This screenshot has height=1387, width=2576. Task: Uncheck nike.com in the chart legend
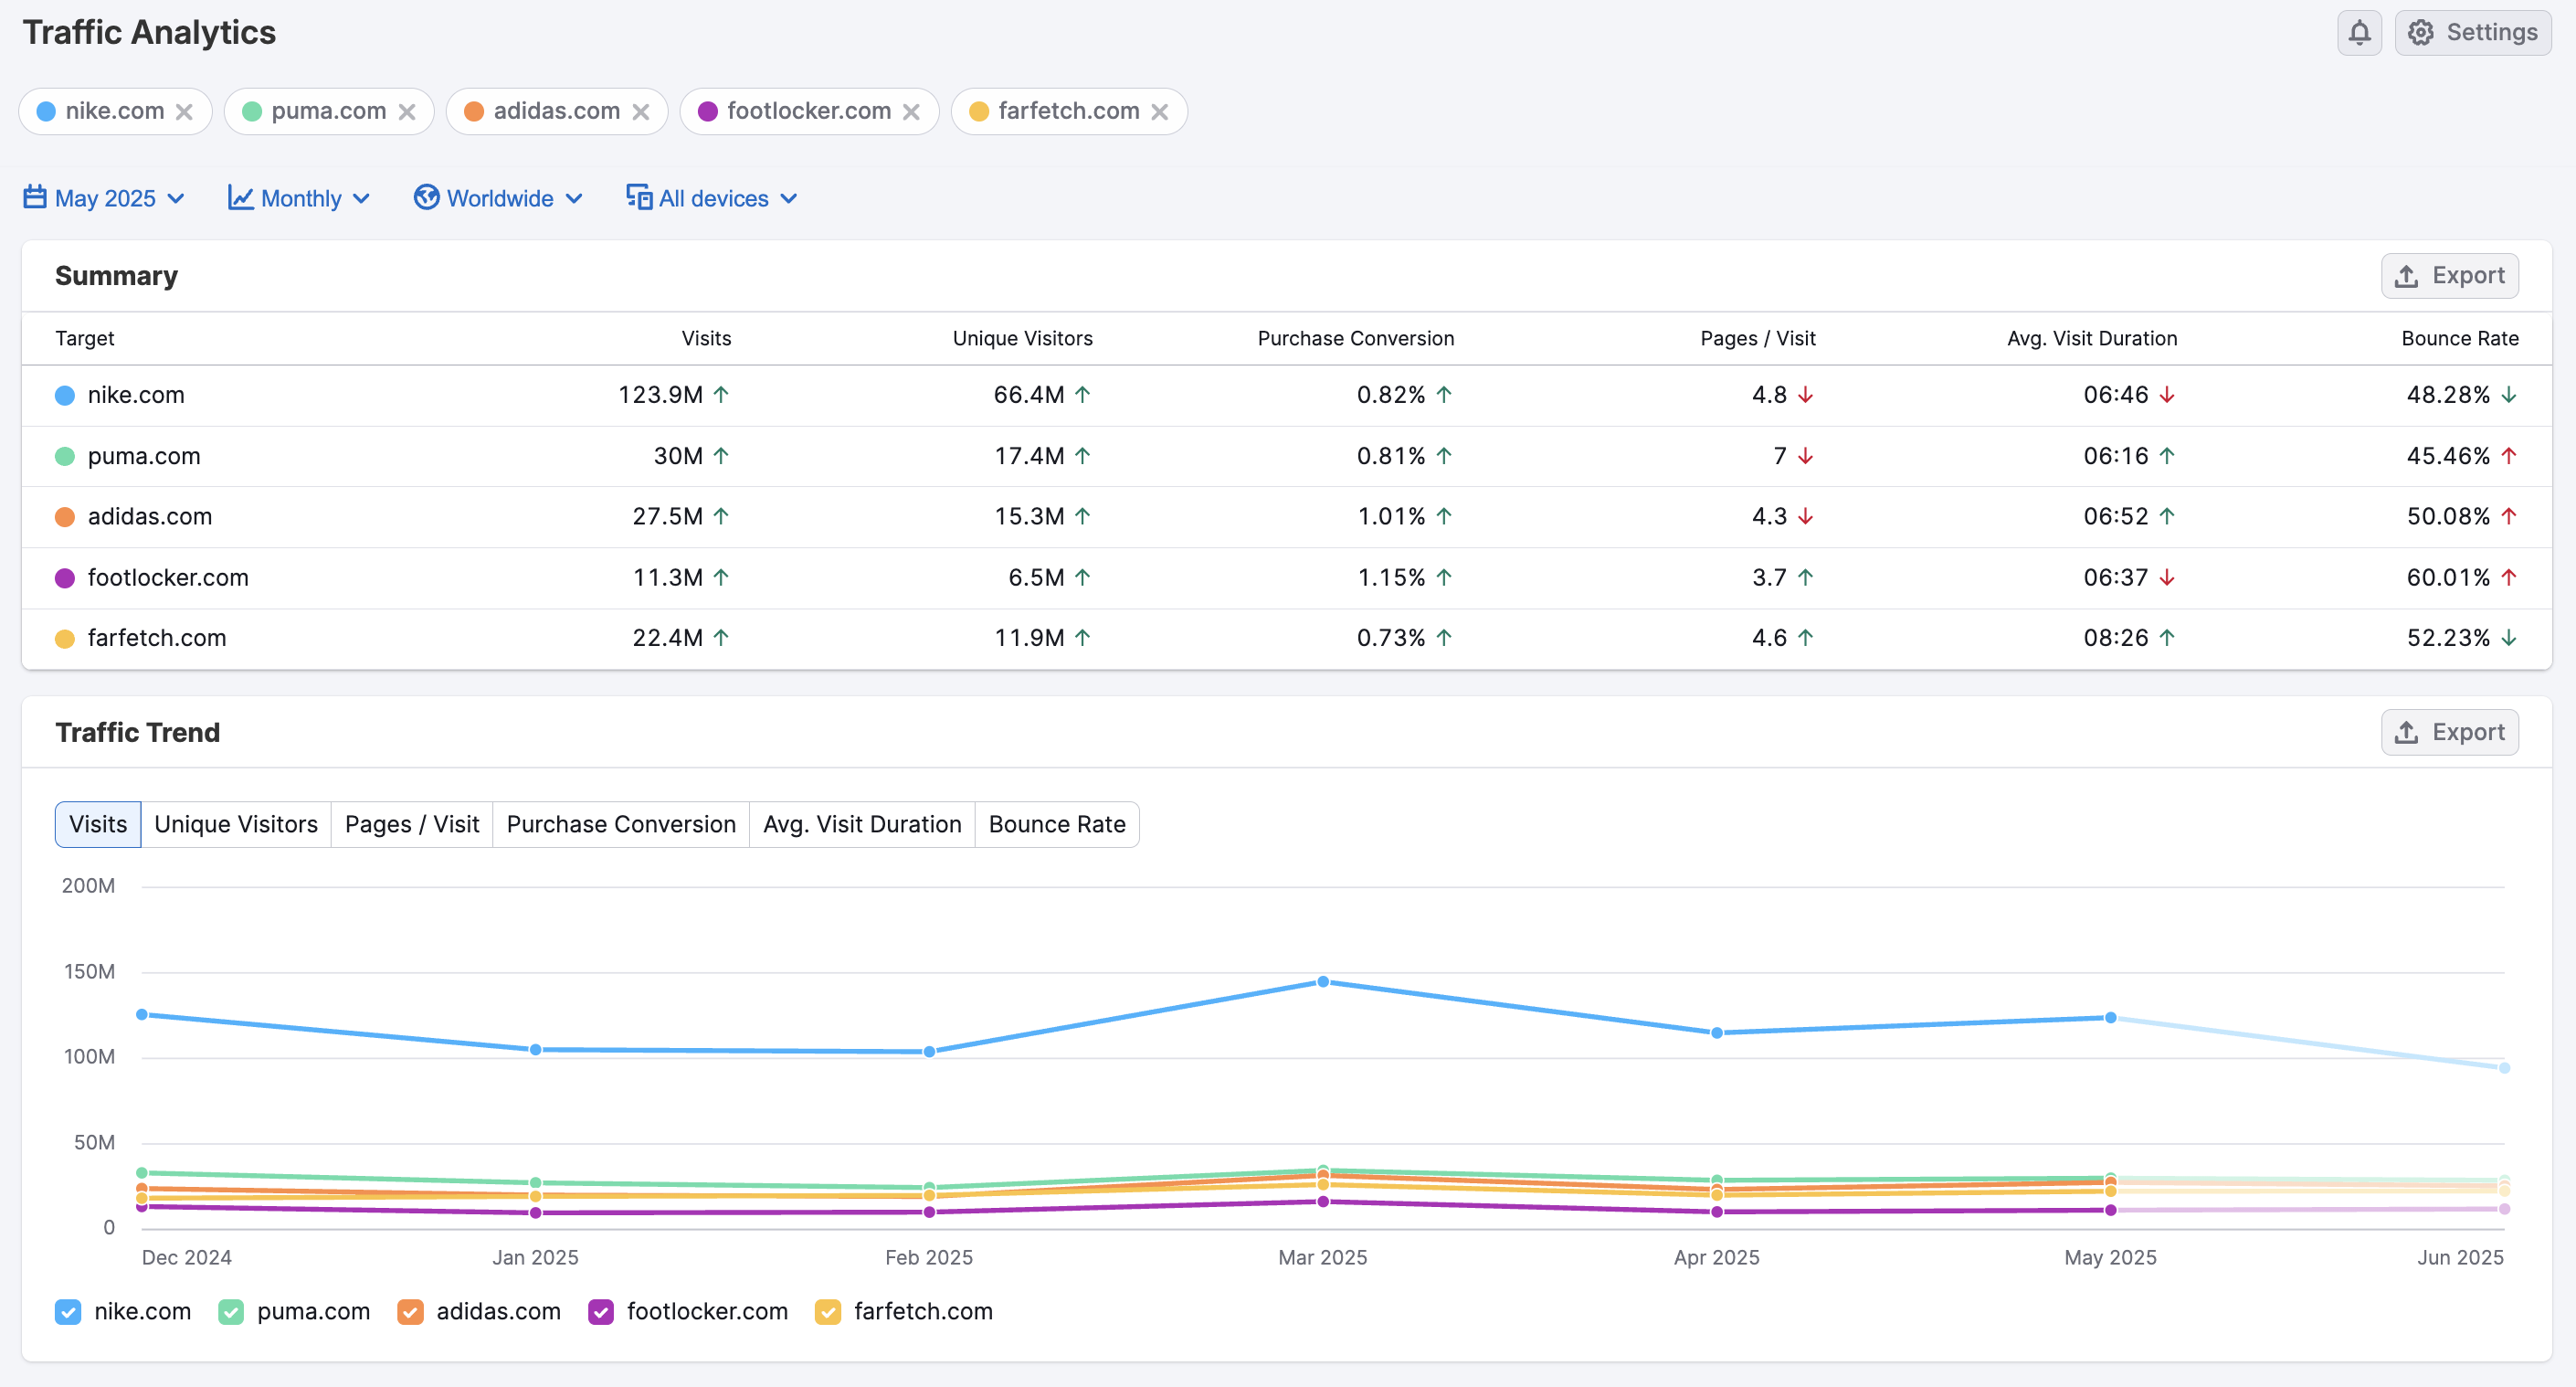point(67,1311)
